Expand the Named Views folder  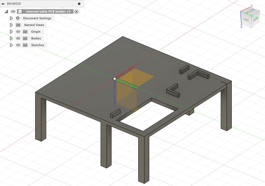click(11, 25)
